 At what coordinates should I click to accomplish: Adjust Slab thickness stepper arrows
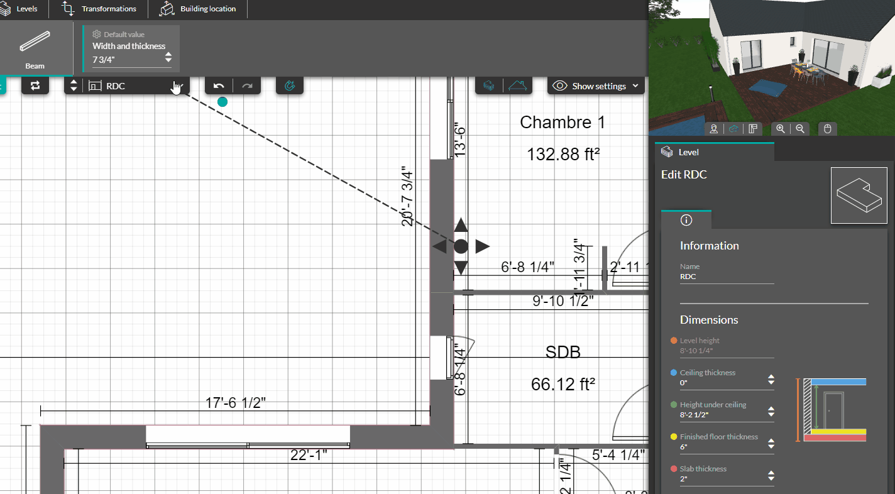click(x=771, y=476)
